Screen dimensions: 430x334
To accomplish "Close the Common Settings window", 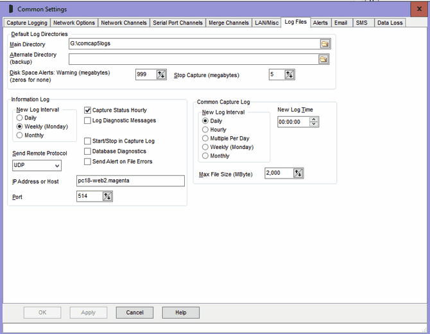I will coord(419,9).
